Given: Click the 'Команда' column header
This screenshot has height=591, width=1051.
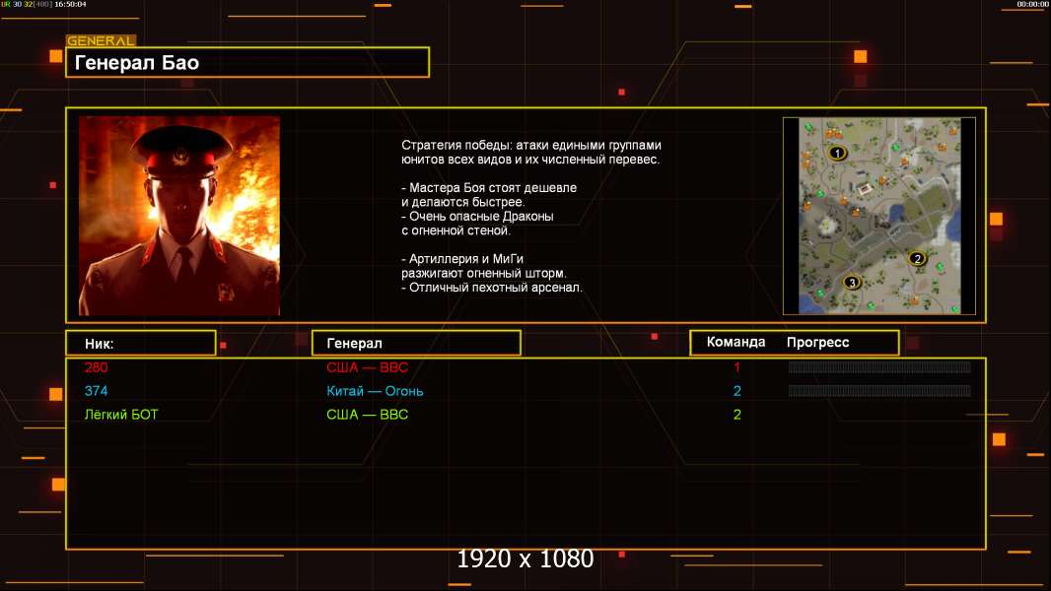Looking at the screenshot, I should coord(736,342).
